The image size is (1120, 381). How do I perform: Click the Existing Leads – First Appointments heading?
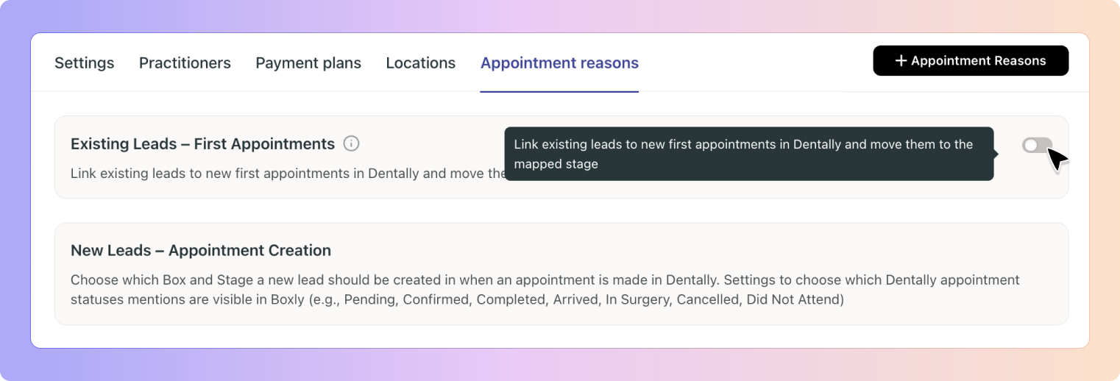tap(202, 144)
